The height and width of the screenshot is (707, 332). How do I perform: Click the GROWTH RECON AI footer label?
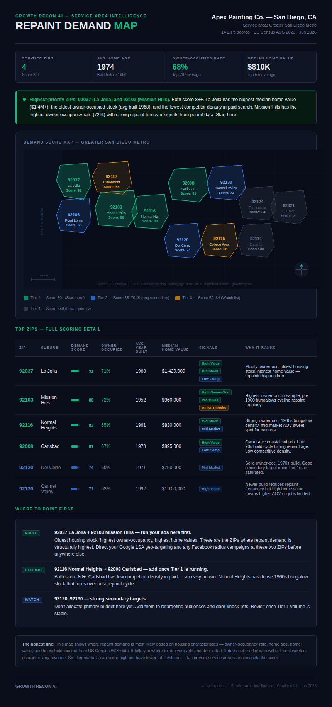pos(36,686)
